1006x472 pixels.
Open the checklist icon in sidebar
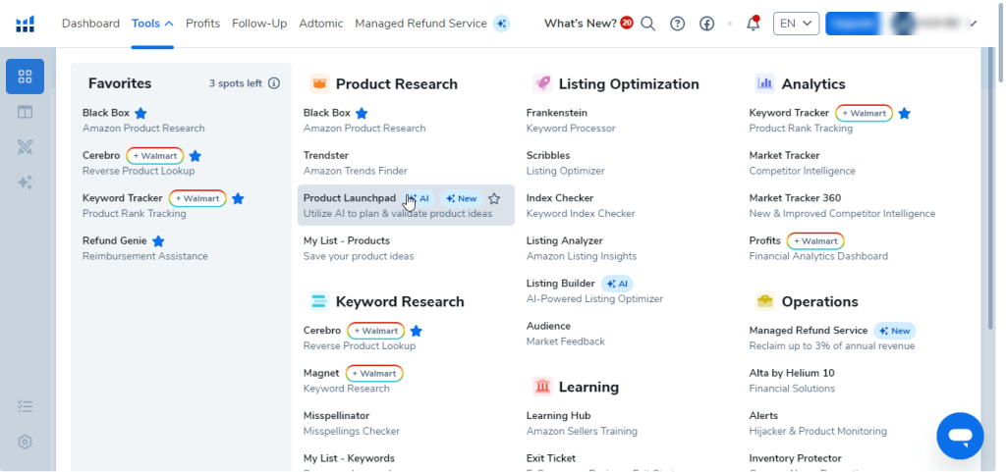tap(25, 406)
